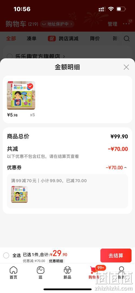Collapse the 优惠券 -¥70.00 chevron
Image resolution: width=135 pixels, height=293 pixels.
click(125, 167)
